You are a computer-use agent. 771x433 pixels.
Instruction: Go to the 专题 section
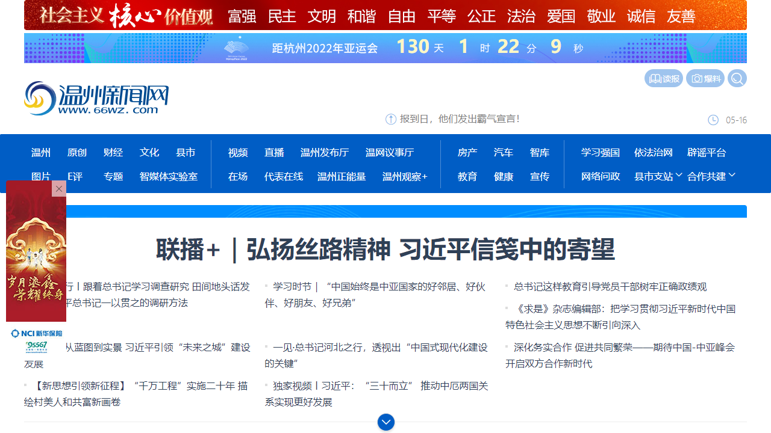[x=113, y=177]
